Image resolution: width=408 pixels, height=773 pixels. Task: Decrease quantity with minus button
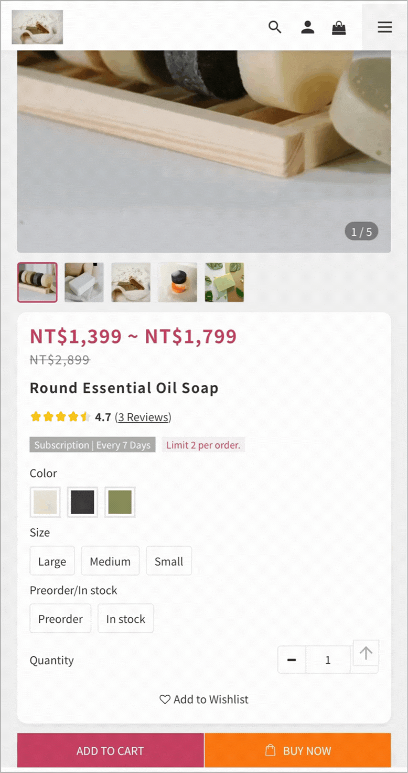[292, 660]
